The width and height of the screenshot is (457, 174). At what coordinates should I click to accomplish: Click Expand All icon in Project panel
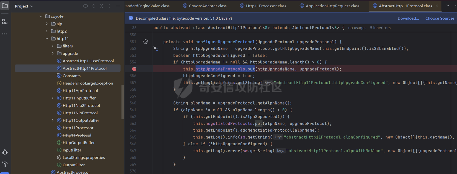pyautogui.click(x=94, y=6)
